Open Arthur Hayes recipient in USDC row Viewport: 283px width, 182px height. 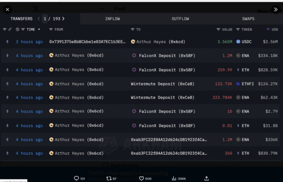pyautogui.click(x=161, y=42)
